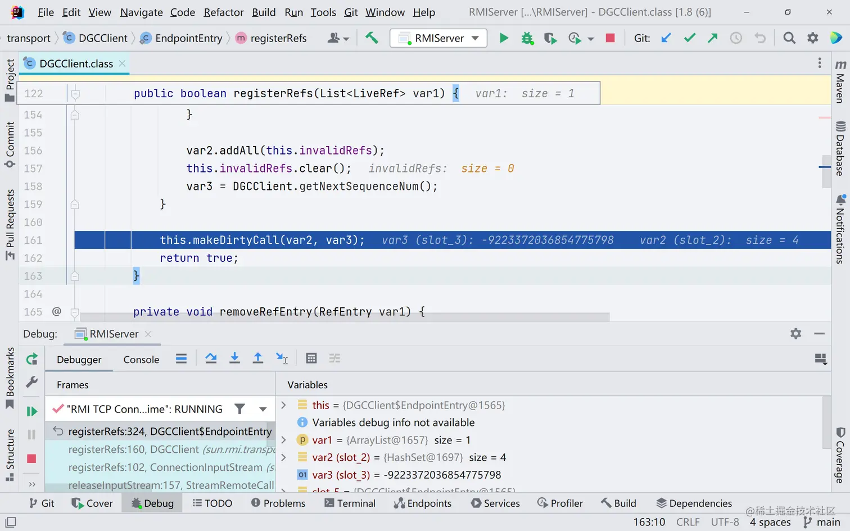Open run with profiler dropdown arrow
The width and height of the screenshot is (850, 531).
tap(591, 39)
